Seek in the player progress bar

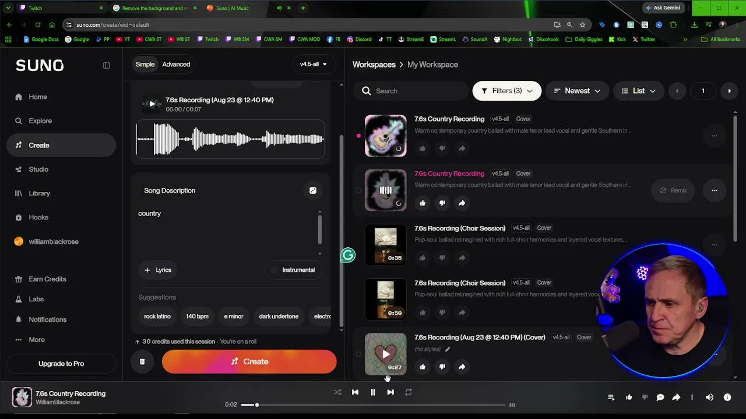[x=373, y=405]
